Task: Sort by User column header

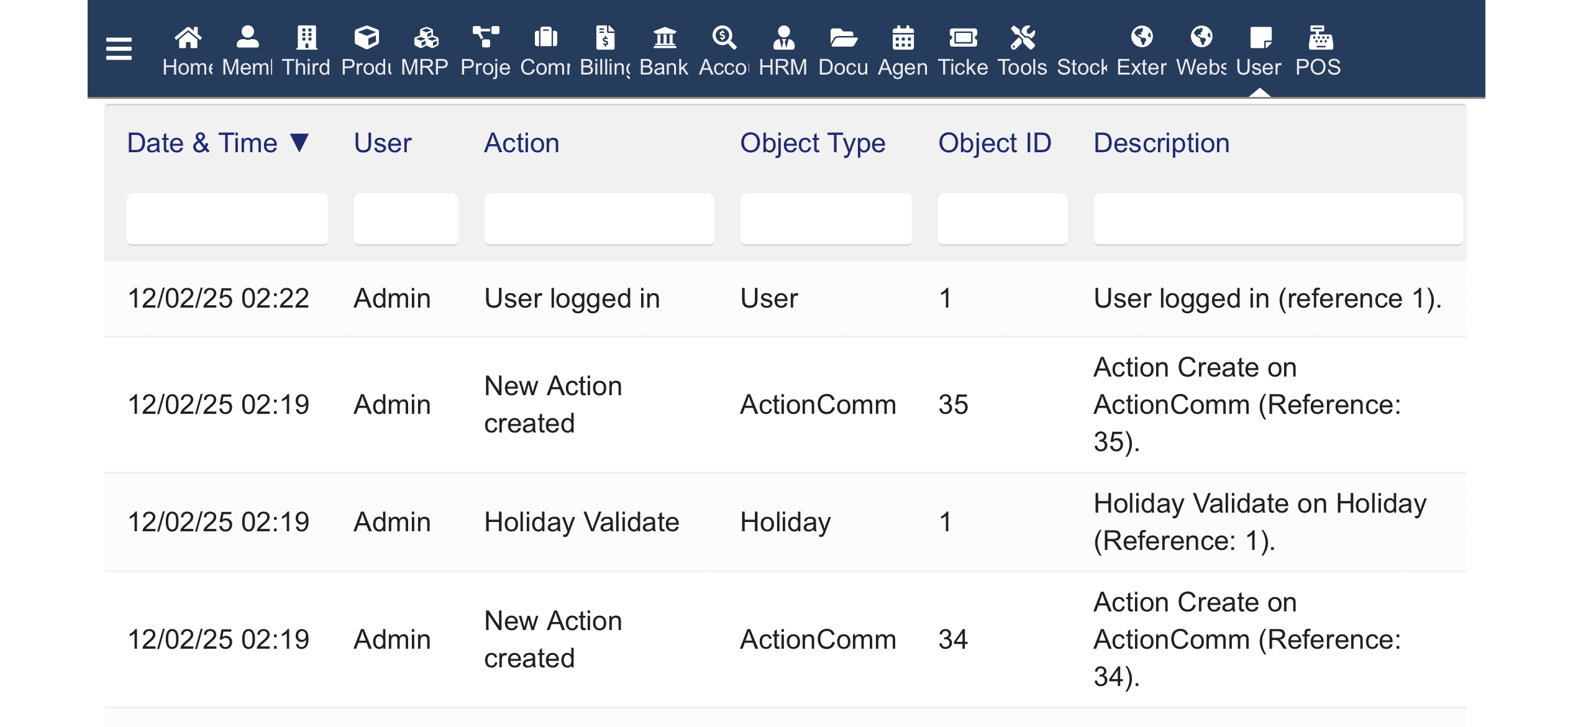Action: [x=382, y=144]
